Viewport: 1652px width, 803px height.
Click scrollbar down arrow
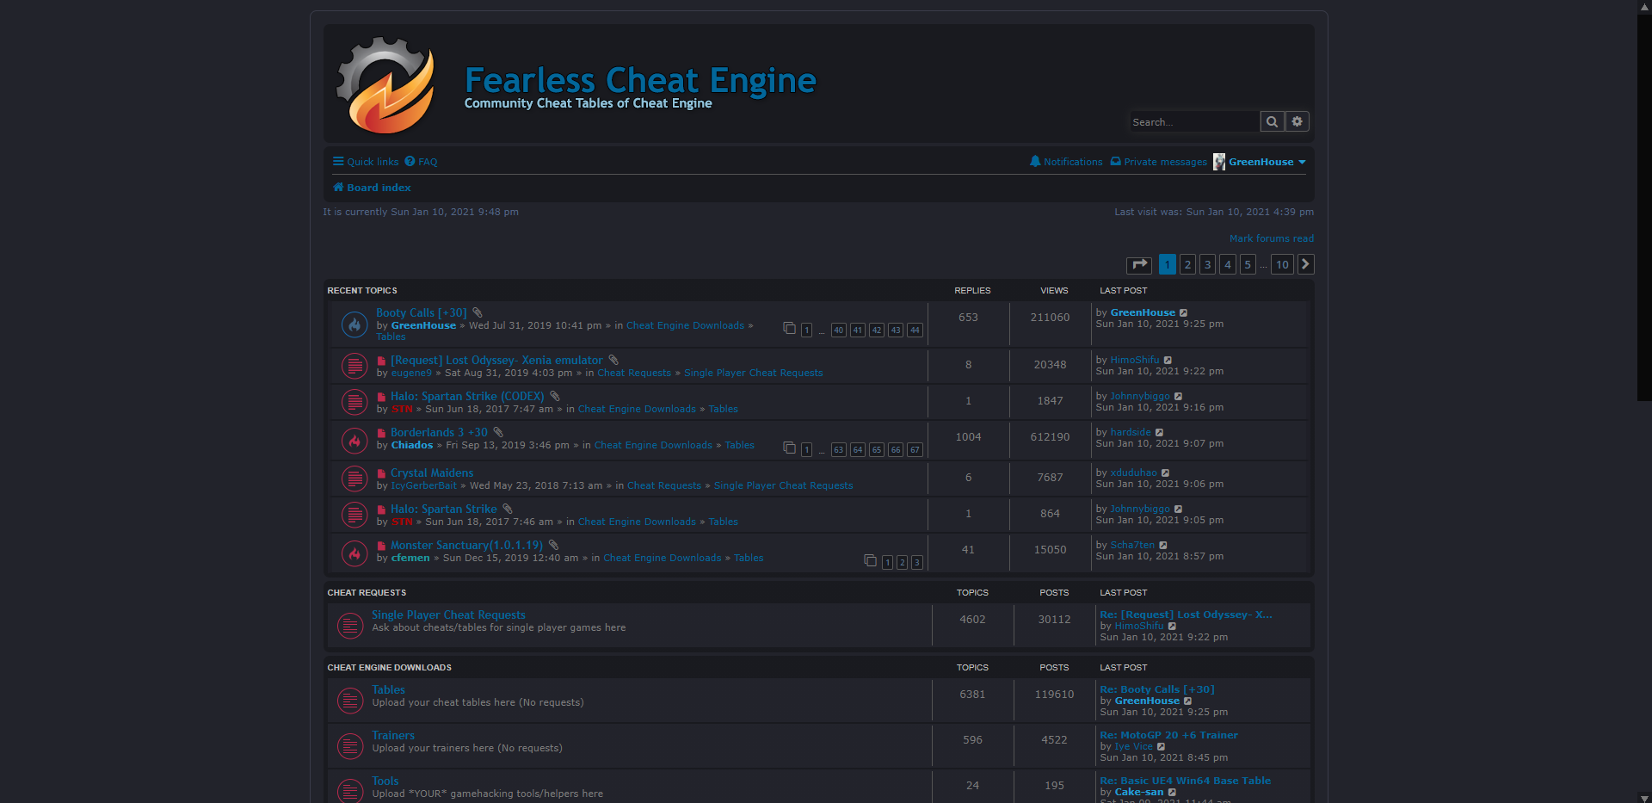pyautogui.click(x=1644, y=797)
